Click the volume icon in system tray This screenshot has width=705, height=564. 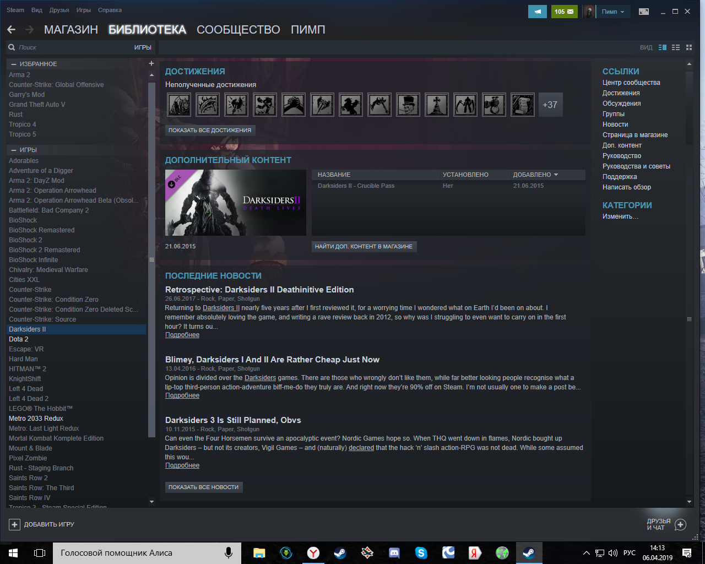click(613, 552)
